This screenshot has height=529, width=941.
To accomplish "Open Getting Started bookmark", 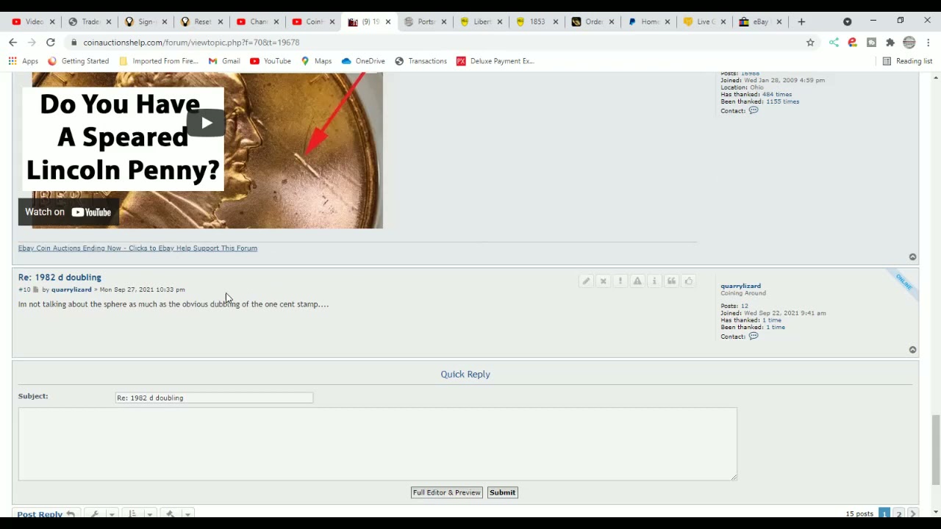I will [78, 61].
